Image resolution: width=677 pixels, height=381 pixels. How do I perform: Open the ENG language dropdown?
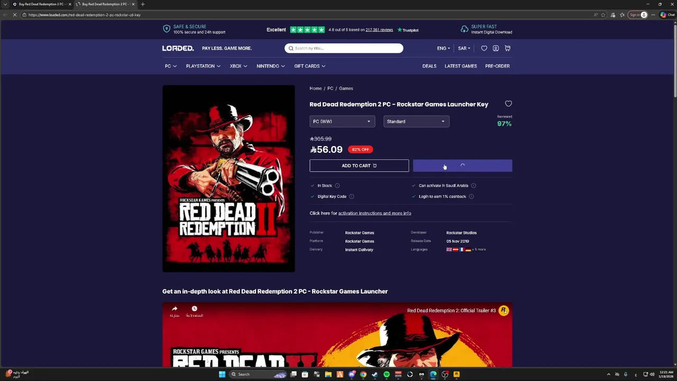(443, 48)
